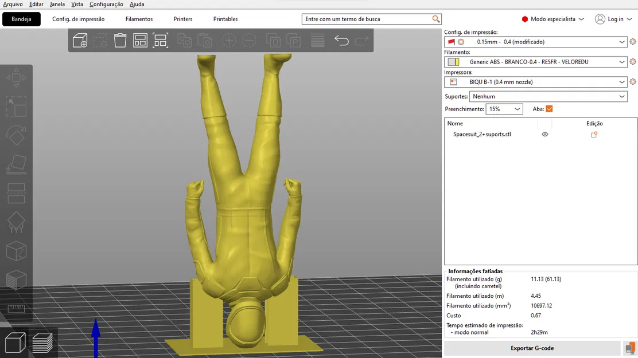Switch to 3D editor view cube icon
The height and width of the screenshot is (358, 638).
pos(15,343)
